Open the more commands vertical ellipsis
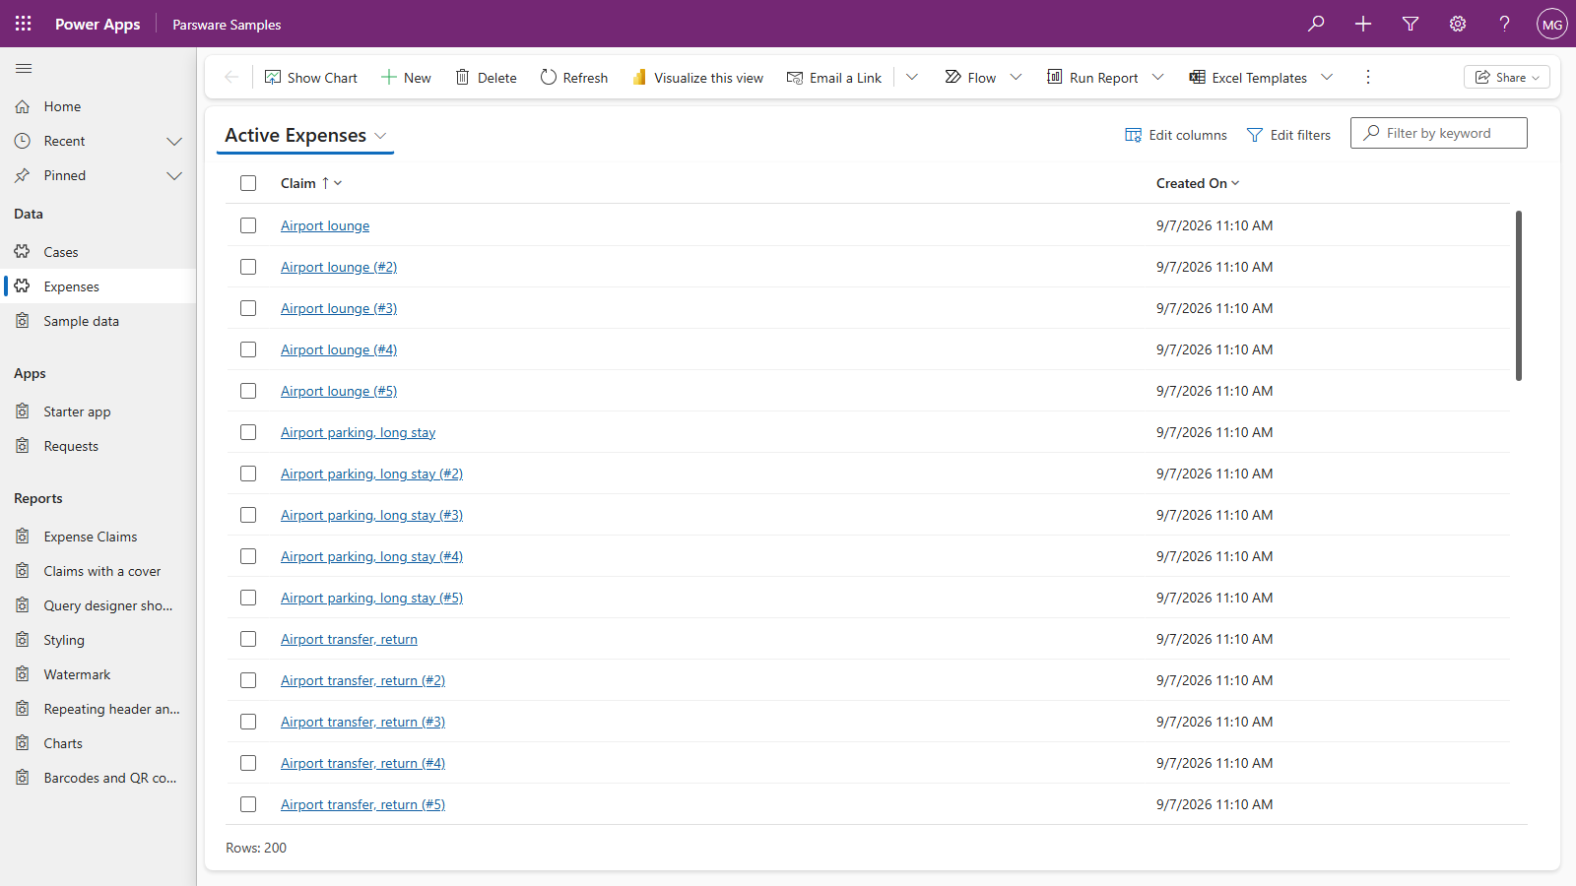The width and height of the screenshot is (1576, 886). pos(1368,77)
